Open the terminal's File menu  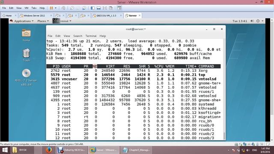pyautogui.click(x=50, y=36)
